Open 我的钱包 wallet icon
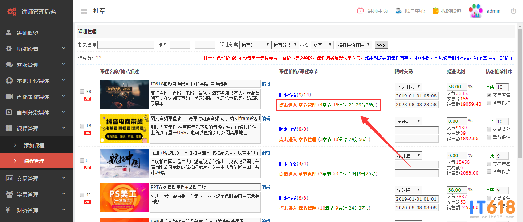The width and height of the screenshot is (523, 222). point(435,11)
